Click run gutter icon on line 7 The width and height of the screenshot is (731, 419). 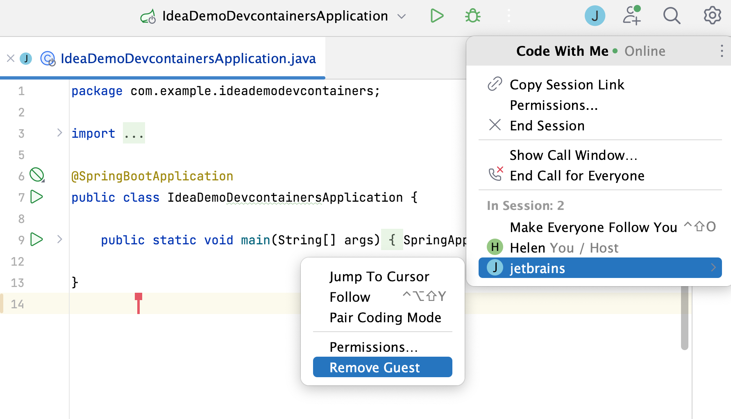37,197
